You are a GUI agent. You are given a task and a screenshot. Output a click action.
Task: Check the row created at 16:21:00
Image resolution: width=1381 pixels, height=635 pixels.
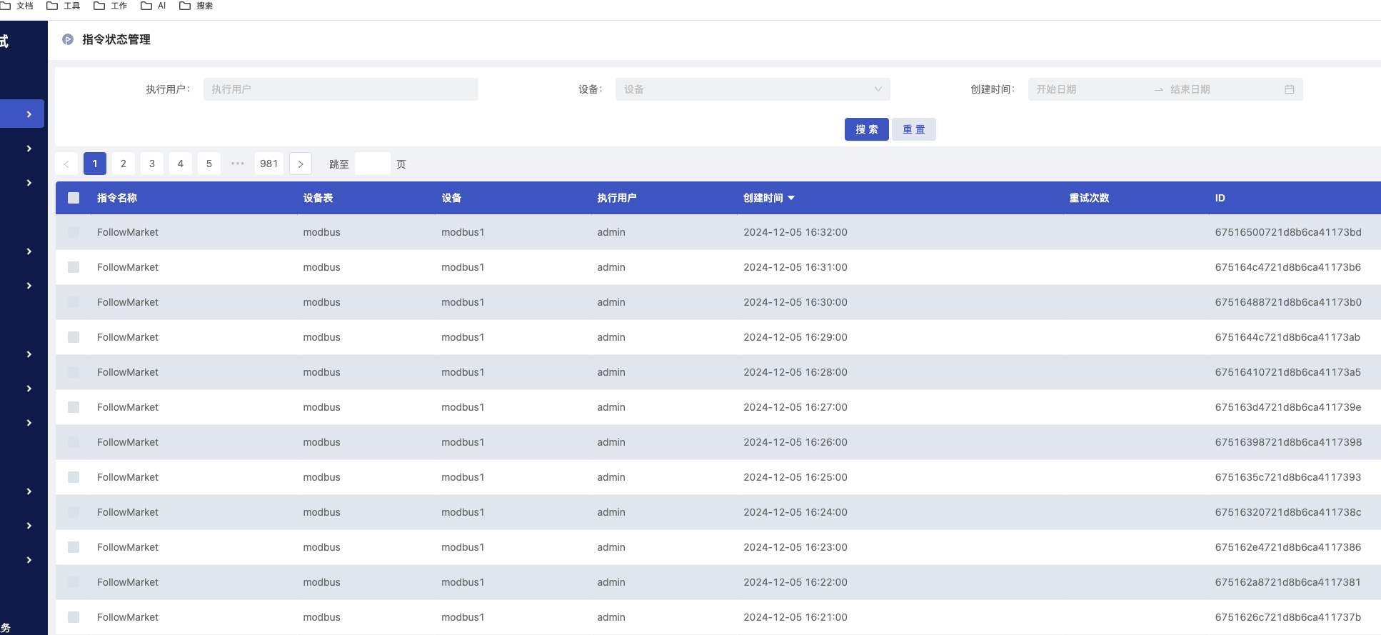(x=74, y=617)
